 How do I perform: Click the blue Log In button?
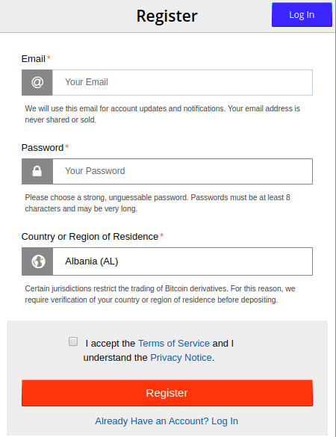[x=302, y=15]
